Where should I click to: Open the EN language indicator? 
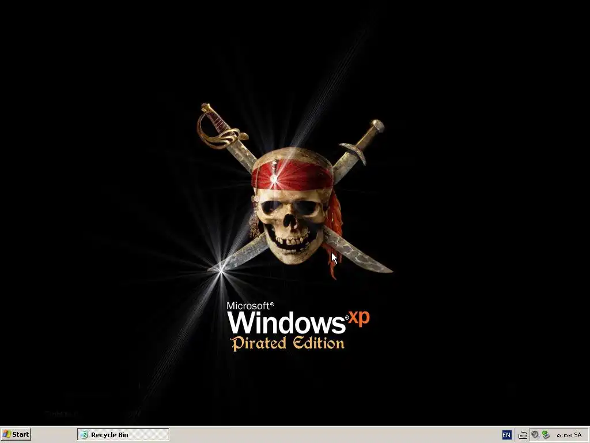click(x=506, y=435)
